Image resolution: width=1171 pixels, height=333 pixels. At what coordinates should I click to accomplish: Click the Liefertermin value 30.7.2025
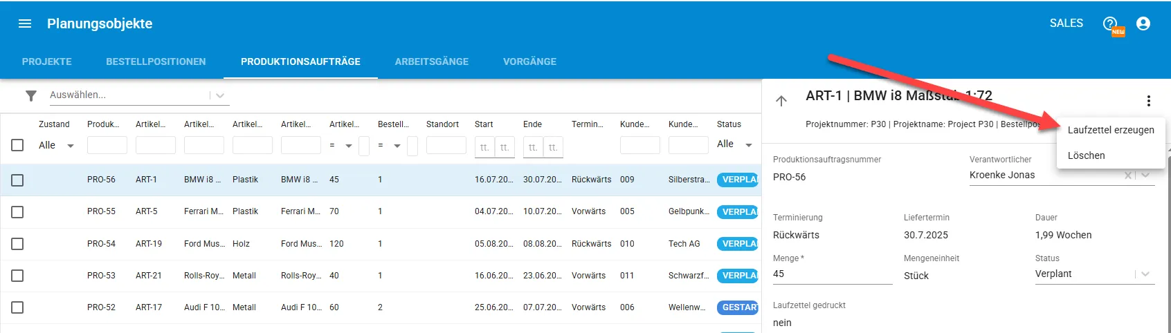926,236
